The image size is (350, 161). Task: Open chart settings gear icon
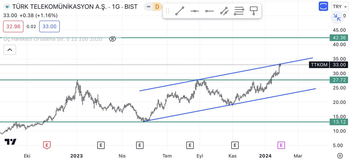coord(340,155)
